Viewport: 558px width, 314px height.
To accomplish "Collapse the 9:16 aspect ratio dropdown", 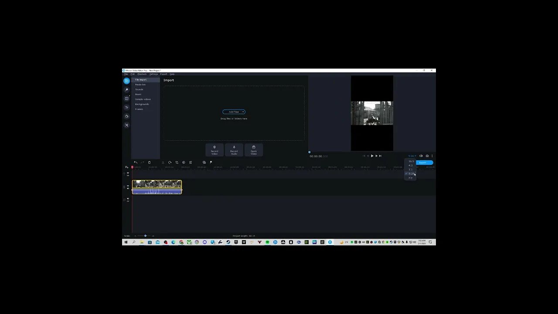I will pyautogui.click(x=412, y=156).
